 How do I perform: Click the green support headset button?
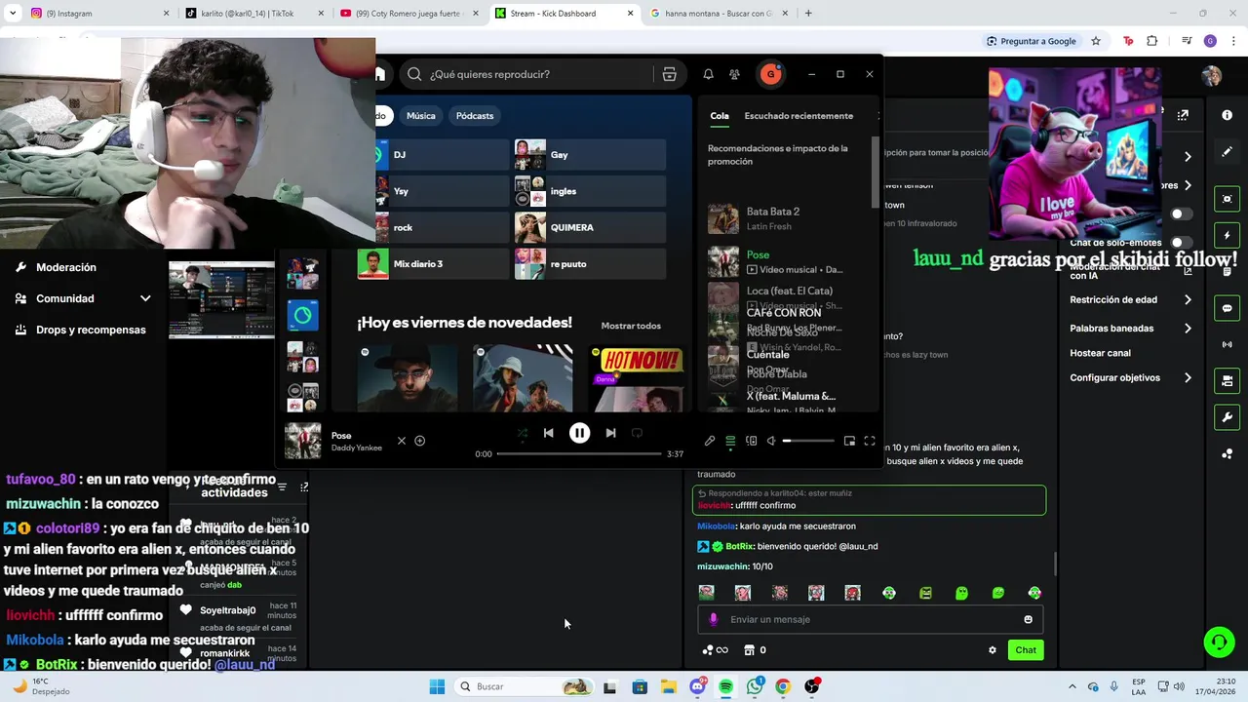1219,642
